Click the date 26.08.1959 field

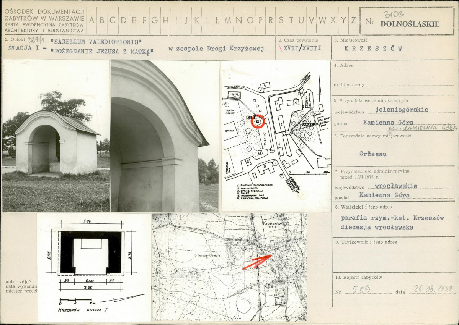coord(433,288)
